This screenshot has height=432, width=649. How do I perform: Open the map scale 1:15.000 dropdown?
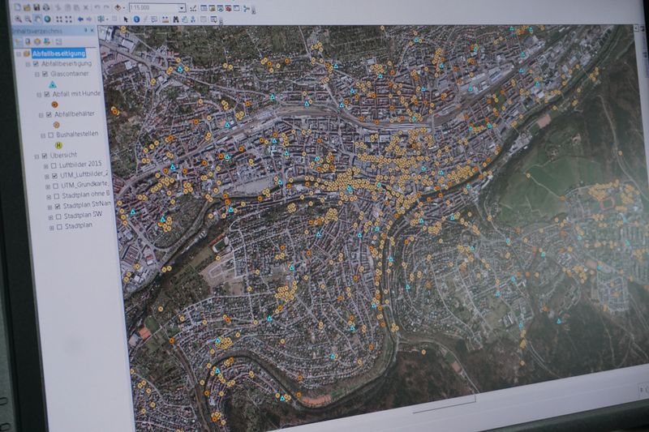coord(181,8)
